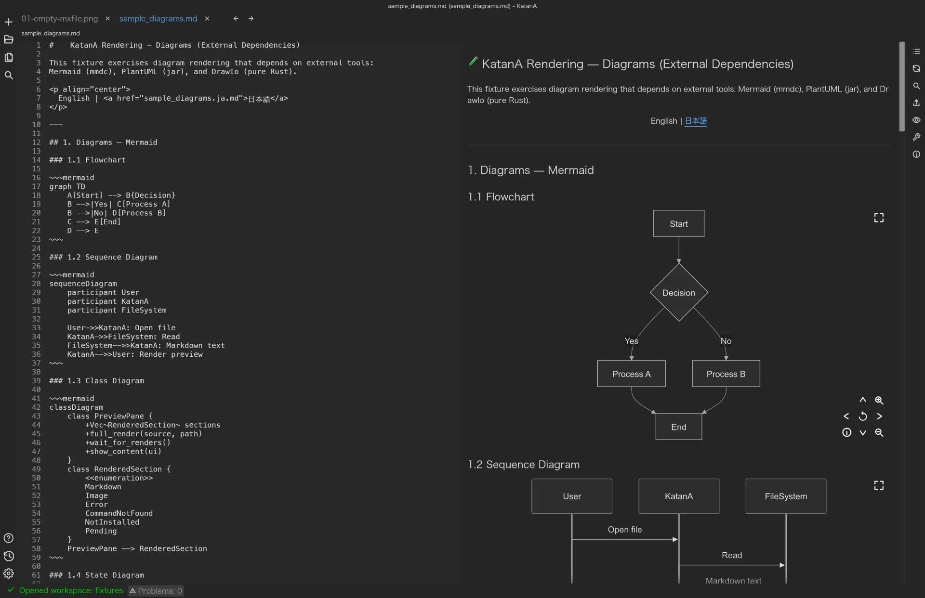Click the info circle icon in right toolbar

[916, 155]
